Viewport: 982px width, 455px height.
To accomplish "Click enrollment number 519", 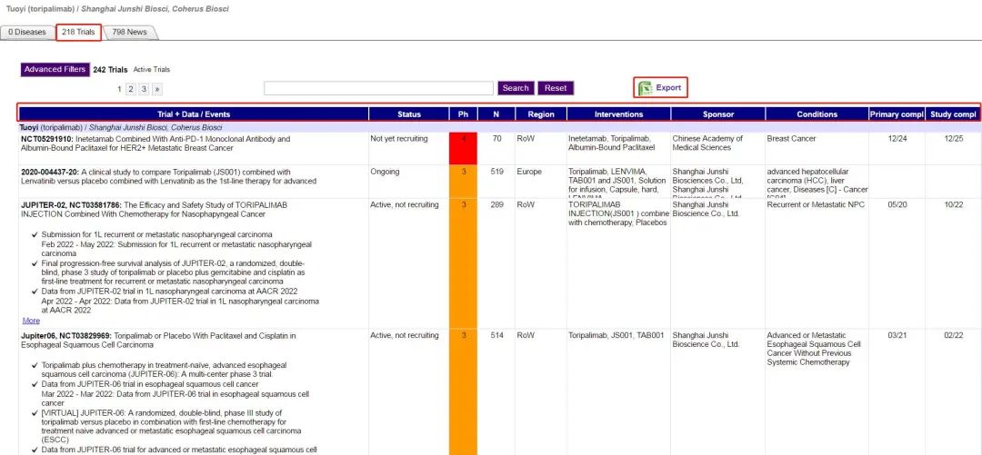I will tap(496, 172).
